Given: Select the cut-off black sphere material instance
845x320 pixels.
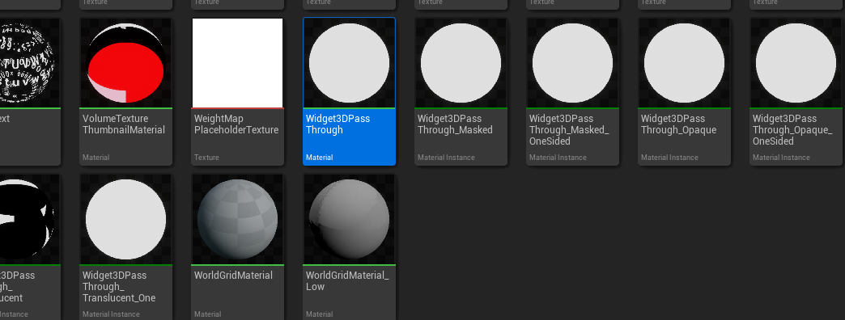Looking at the screenshot, I should [x=30, y=246].
